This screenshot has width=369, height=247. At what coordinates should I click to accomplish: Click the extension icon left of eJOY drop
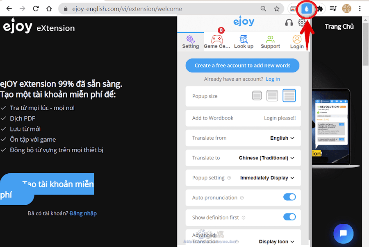pos(293,9)
